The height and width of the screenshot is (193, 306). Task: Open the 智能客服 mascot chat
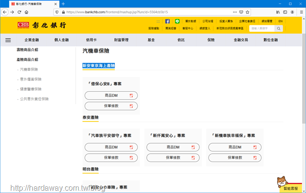coord(289,184)
